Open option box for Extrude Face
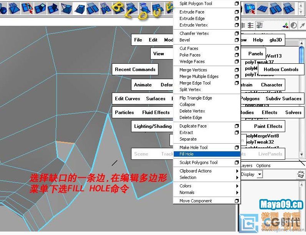This screenshot has width=306, height=235. tap(236, 12)
